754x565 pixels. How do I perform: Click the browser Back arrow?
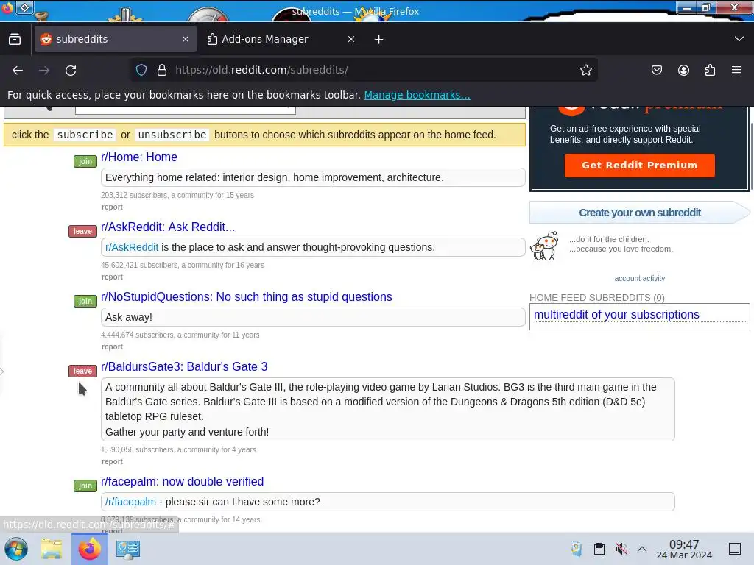(18, 70)
